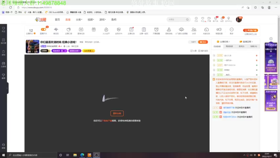The width and height of the screenshot is (280, 158).
Task: Open the 发帖 people icon
Action: tap(194, 31)
